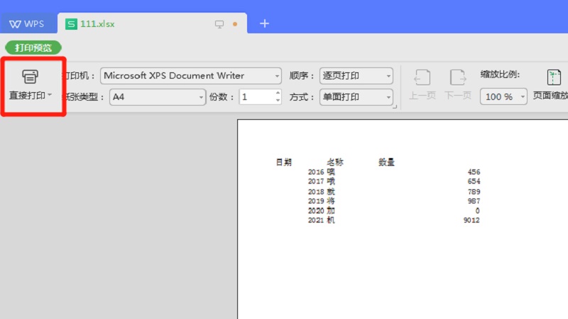Click the WPS logo icon
The image size is (568, 319).
click(x=15, y=23)
